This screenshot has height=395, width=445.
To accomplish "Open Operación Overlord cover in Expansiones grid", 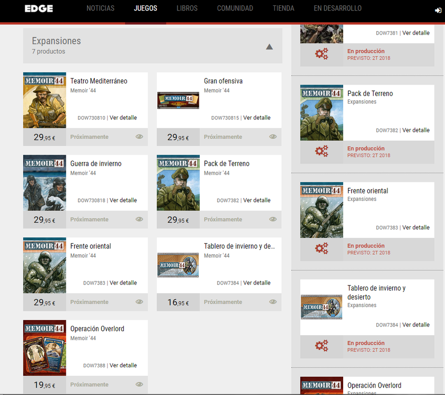I will [x=44, y=348].
